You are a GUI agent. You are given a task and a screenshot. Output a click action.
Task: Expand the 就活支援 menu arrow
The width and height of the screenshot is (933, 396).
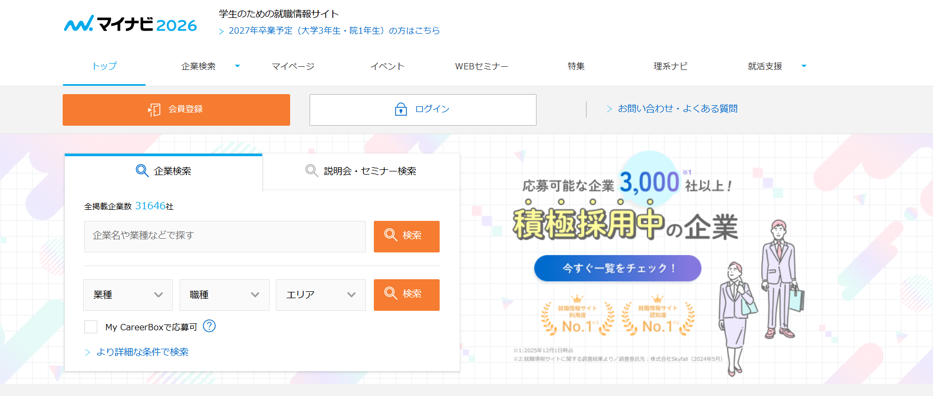pos(804,66)
